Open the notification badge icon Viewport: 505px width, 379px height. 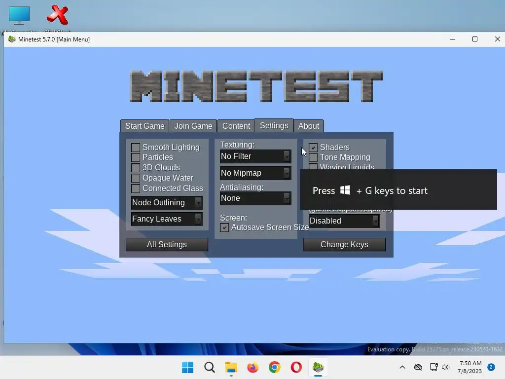[491, 367]
